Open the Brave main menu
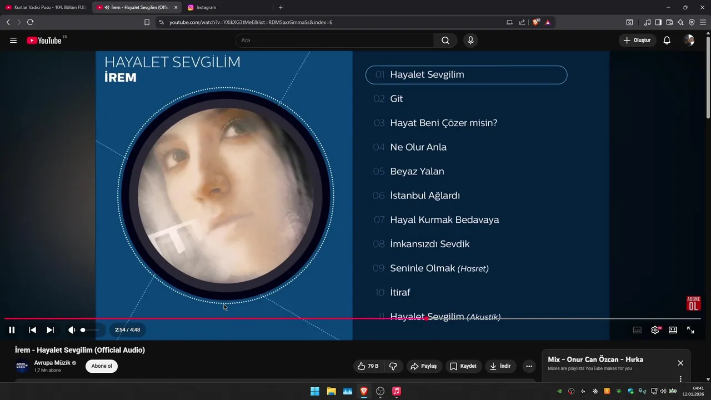711x400 pixels. pos(703,22)
